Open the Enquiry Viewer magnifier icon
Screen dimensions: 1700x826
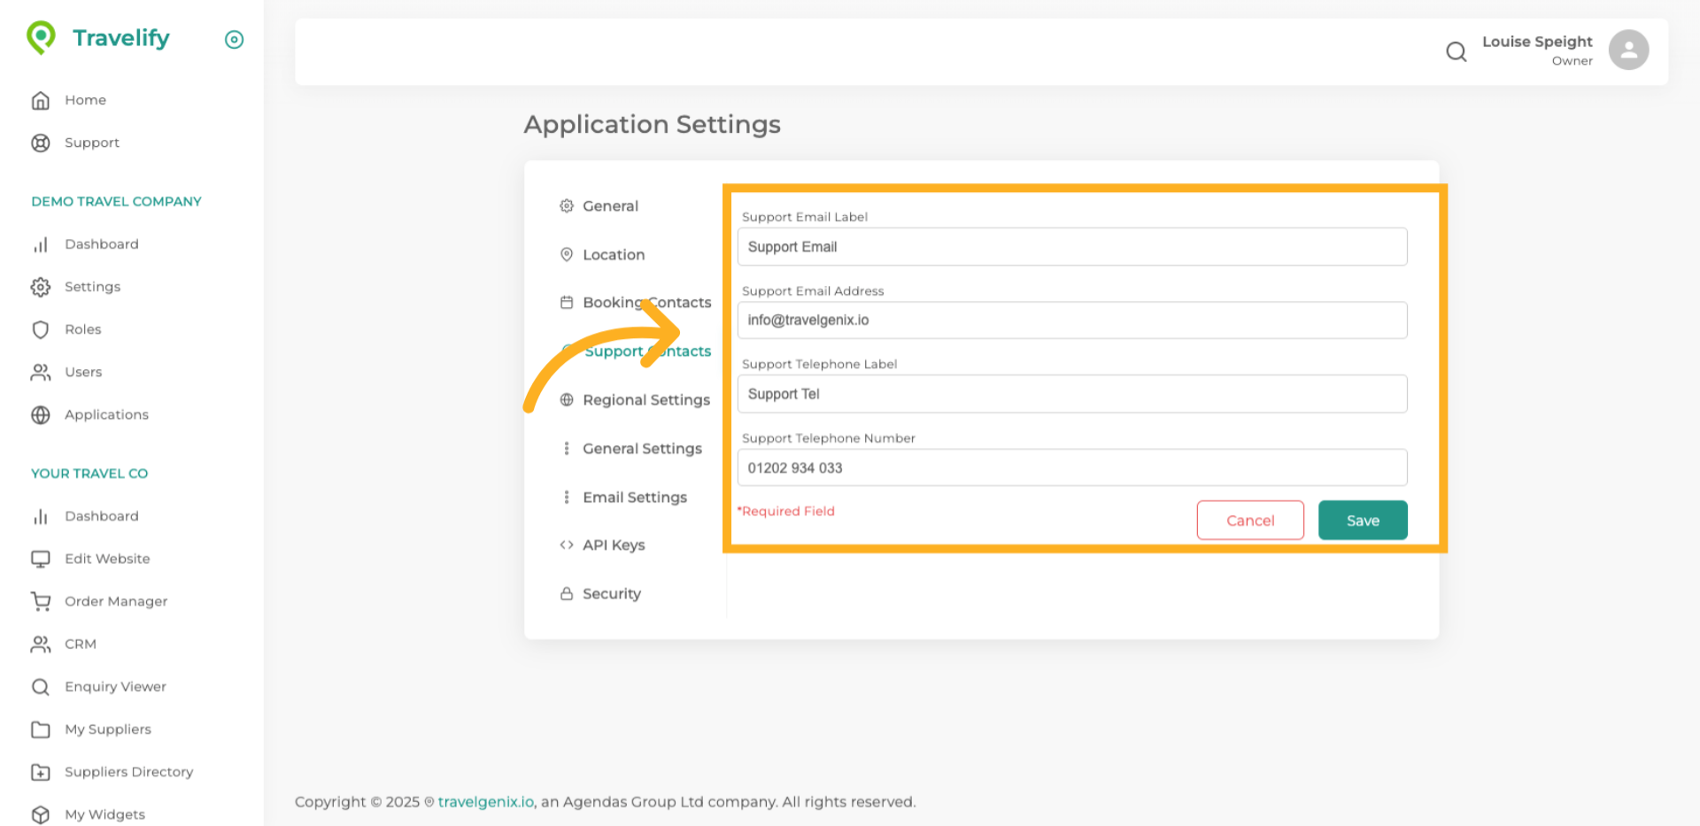coord(41,686)
